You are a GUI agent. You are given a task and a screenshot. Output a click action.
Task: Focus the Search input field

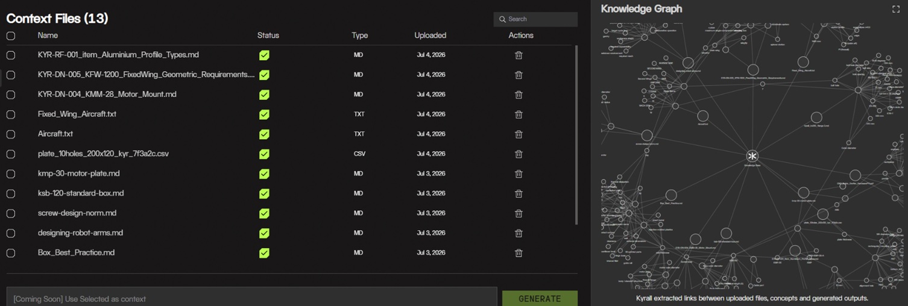click(x=535, y=19)
